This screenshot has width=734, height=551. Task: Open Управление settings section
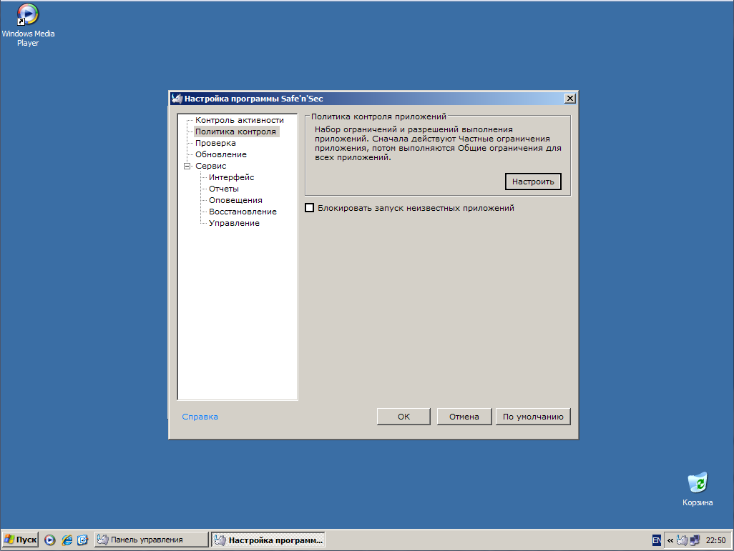click(234, 223)
